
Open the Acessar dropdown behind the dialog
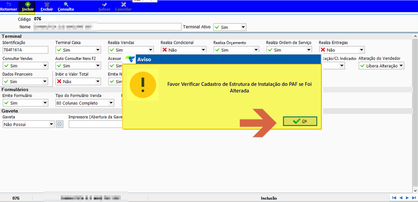pyautogui.click(x=115, y=66)
